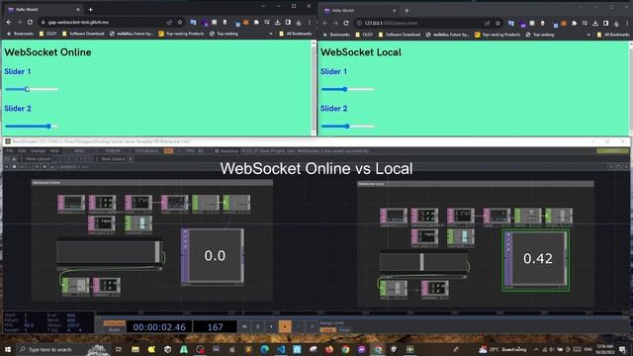Screen dimensions: 633x356
Task: Bookmark the 127.0.0.1 page with star
Action: click(497, 23)
